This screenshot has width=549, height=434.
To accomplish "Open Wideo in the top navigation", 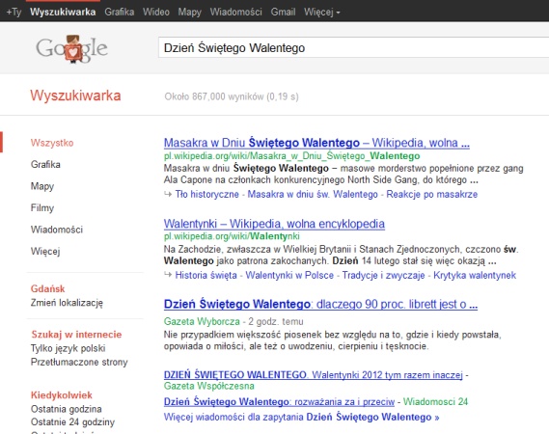I will click(x=156, y=12).
